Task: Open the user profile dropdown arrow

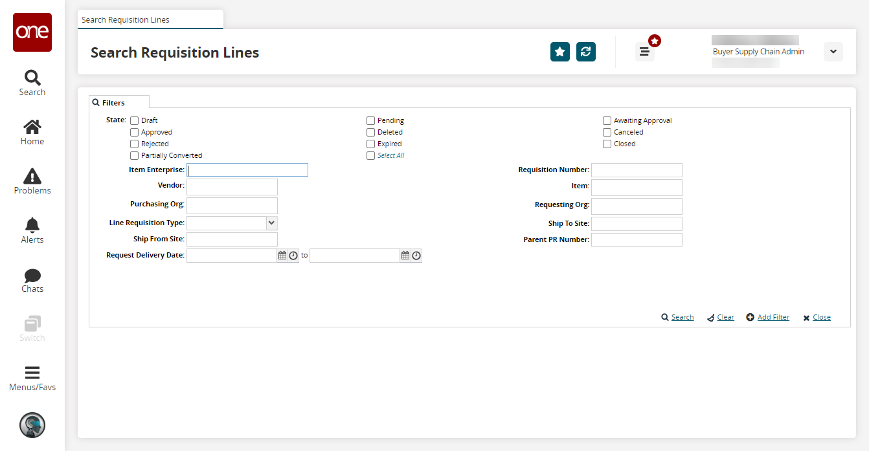Action: pos(833,52)
